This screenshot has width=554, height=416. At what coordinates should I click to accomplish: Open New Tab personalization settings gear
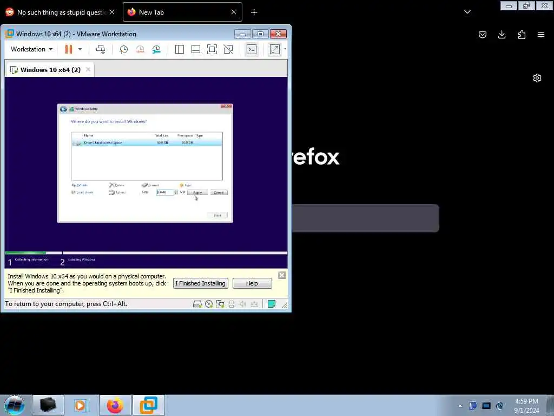point(537,78)
